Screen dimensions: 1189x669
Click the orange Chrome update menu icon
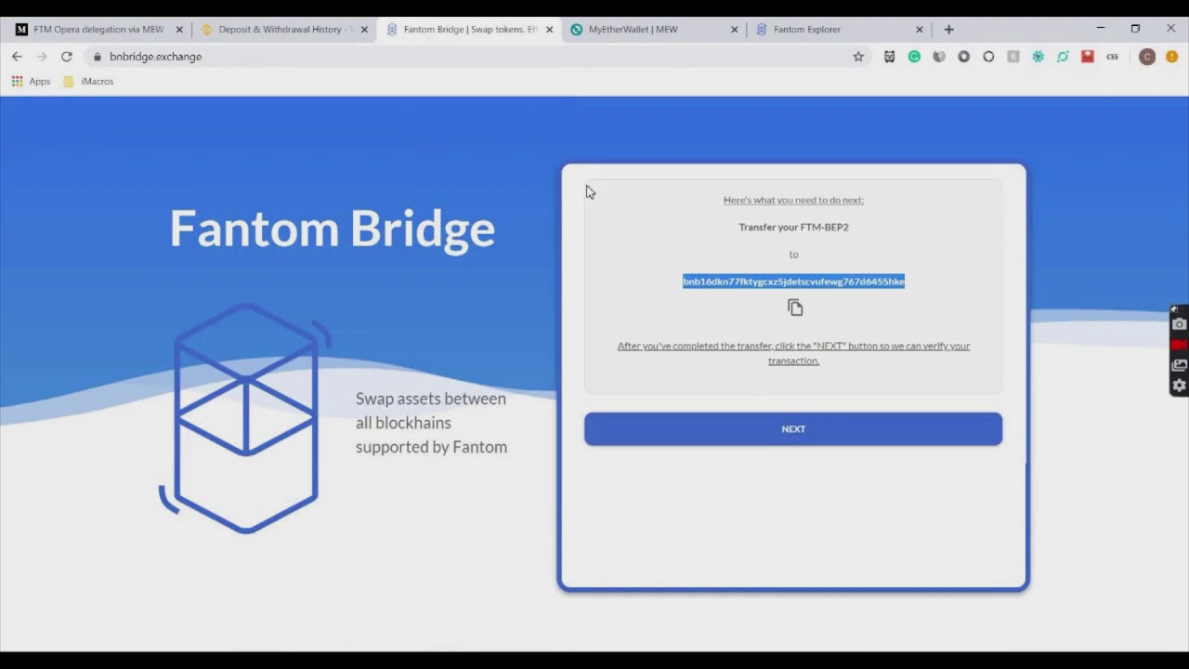1172,57
